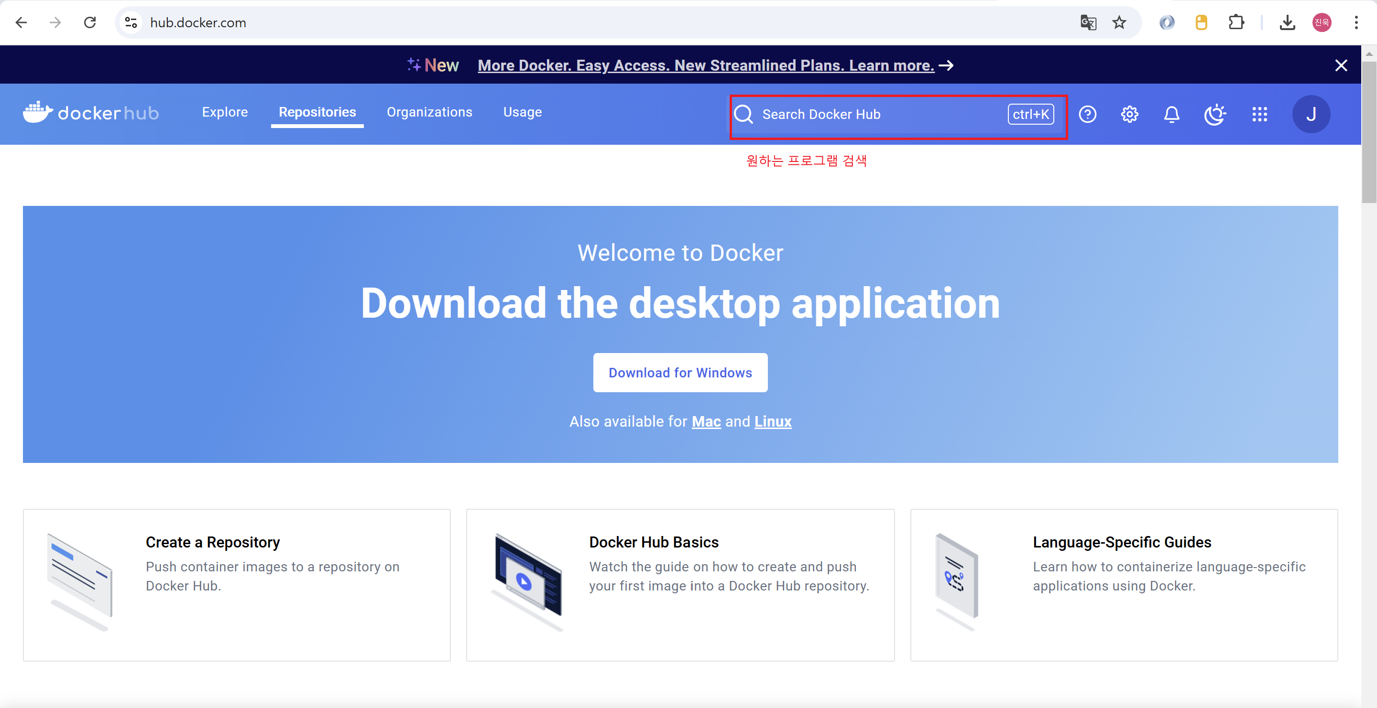Click Download for Windows button

680,373
